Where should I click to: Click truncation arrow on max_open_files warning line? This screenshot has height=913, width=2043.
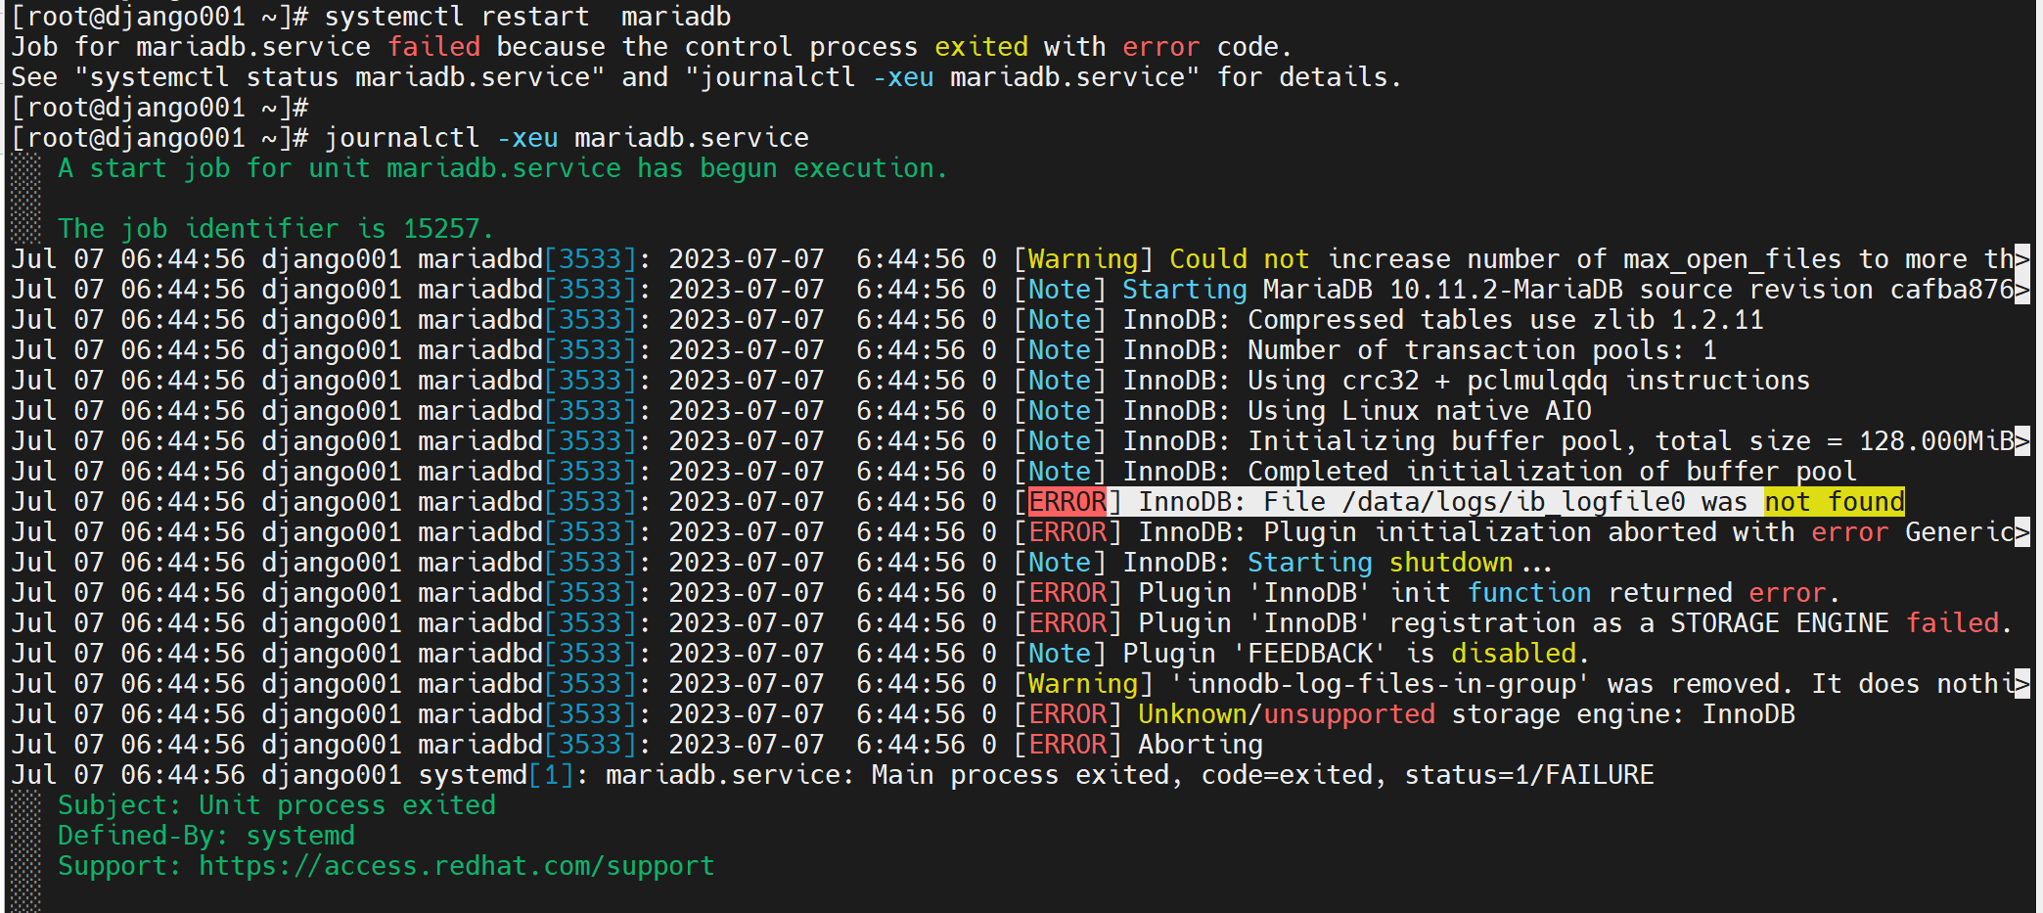2022,259
